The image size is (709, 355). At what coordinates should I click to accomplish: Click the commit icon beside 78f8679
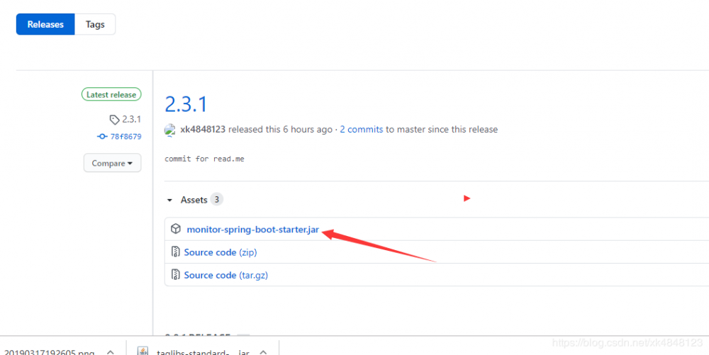click(x=102, y=136)
